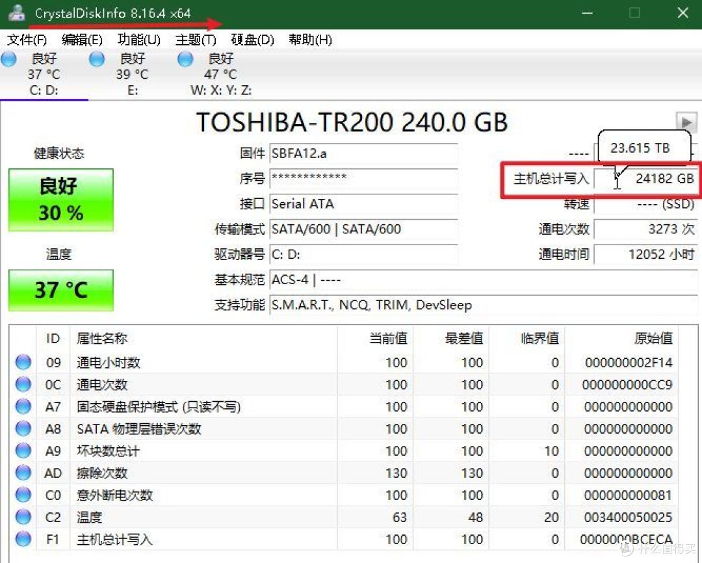This screenshot has width=702, height=563.
Task: Click the 属性名称 column header
Action: coord(203,338)
